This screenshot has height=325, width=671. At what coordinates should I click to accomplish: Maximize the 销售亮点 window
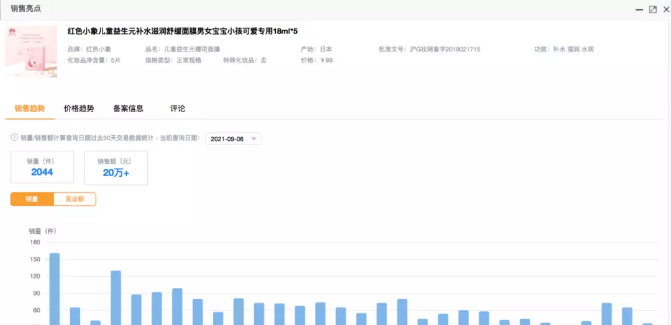653,9
